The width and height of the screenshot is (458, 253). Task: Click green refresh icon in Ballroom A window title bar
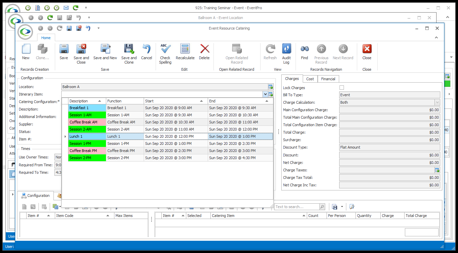pyautogui.click(x=50, y=17)
